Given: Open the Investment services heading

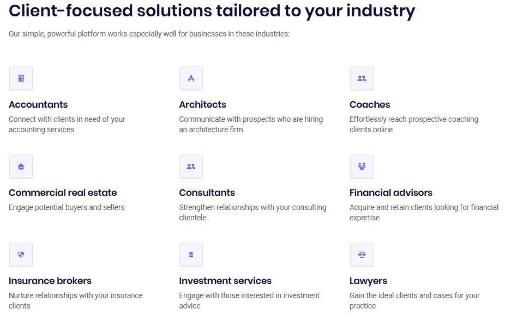Looking at the screenshot, I should pyautogui.click(x=225, y=281).
